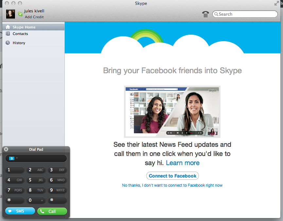
Task: Decline with the No thanks Facebook link
Action: pos(172,185)
